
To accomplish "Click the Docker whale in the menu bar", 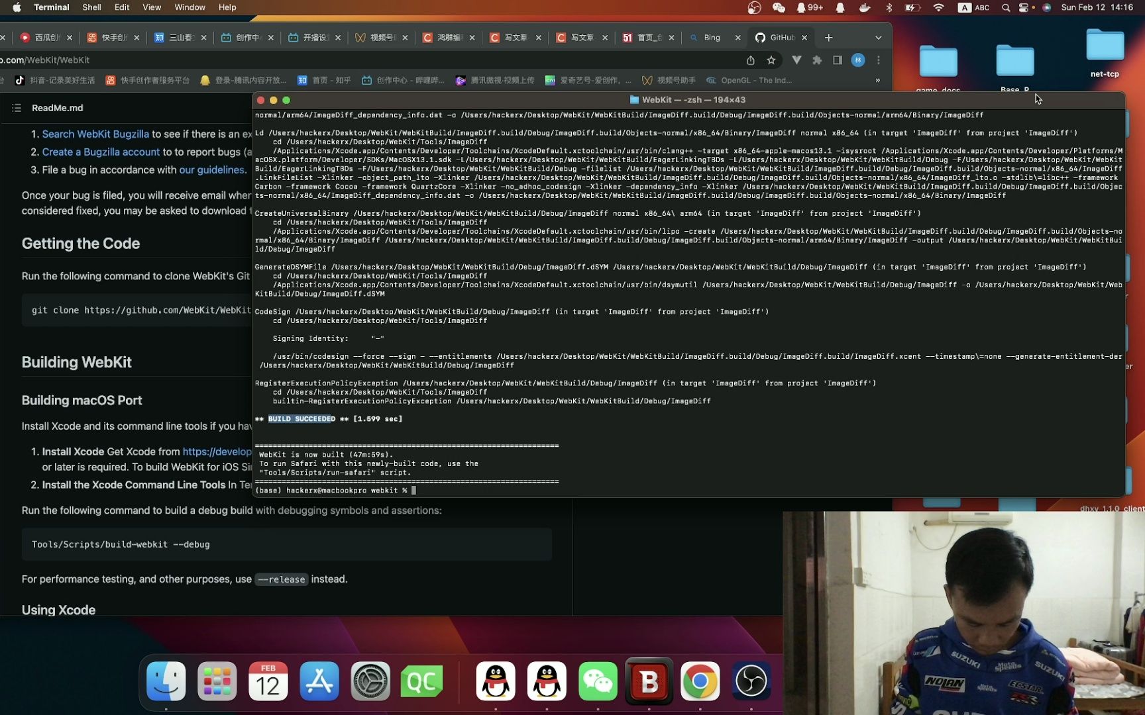I will pyautogui.click(x=865, y=7).
